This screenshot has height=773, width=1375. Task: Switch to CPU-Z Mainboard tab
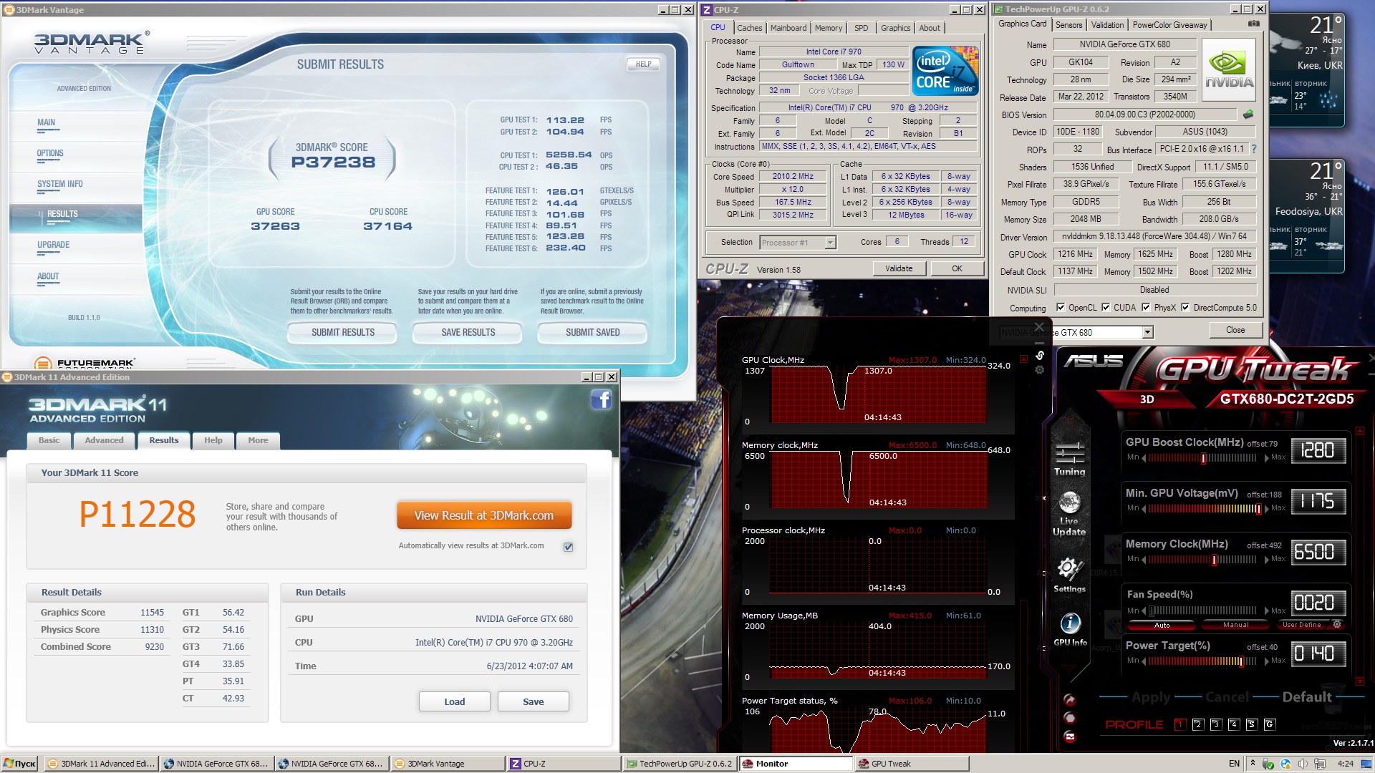click(788, 28)
